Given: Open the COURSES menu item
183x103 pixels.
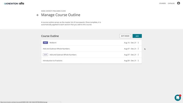Looking at the screenshot, I should 162,3.
